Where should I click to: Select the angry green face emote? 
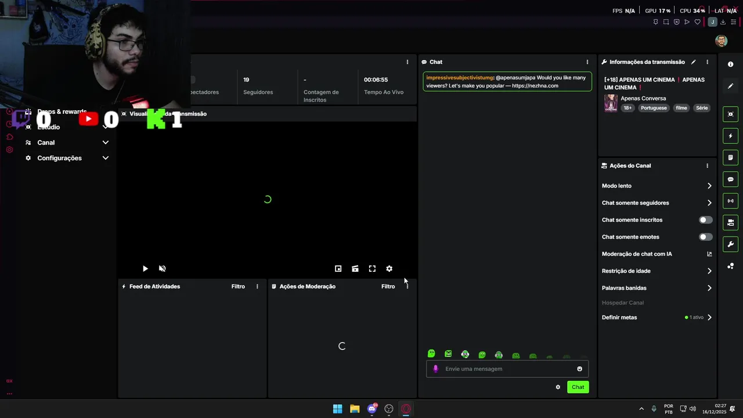(x=448, y=354)
